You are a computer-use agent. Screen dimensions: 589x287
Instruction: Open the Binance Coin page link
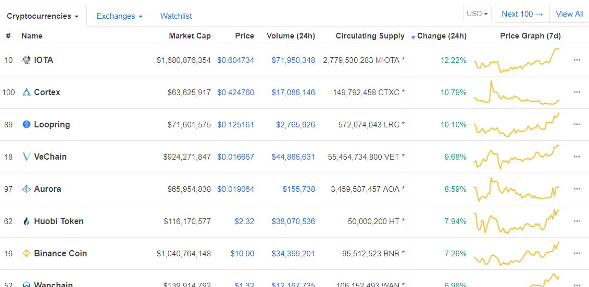60,254
